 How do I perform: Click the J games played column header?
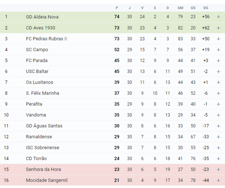pyautogui.click(x=129, y=8)
